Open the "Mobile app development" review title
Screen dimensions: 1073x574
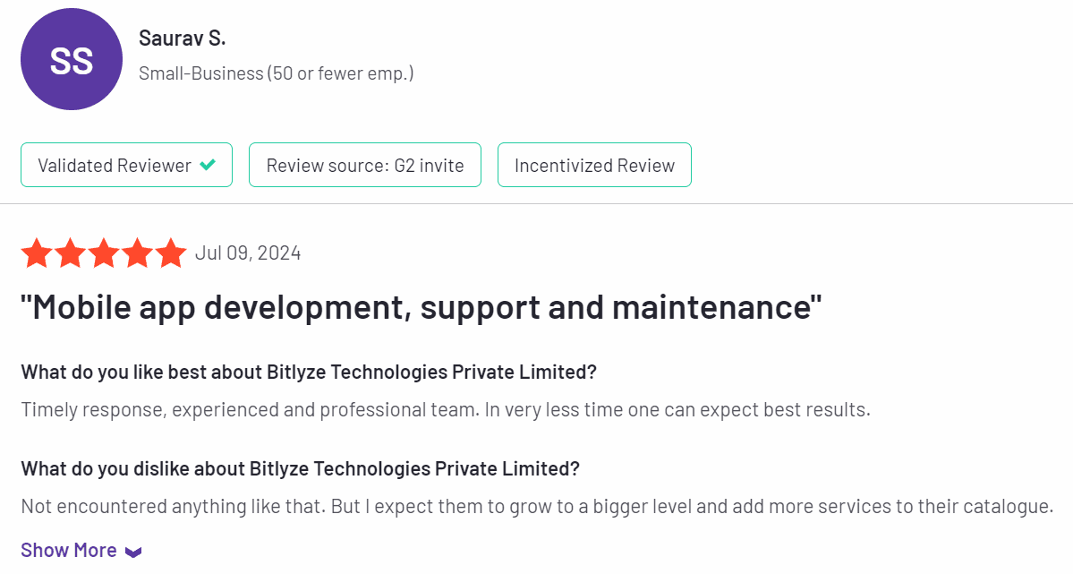[x=422, y=307]
